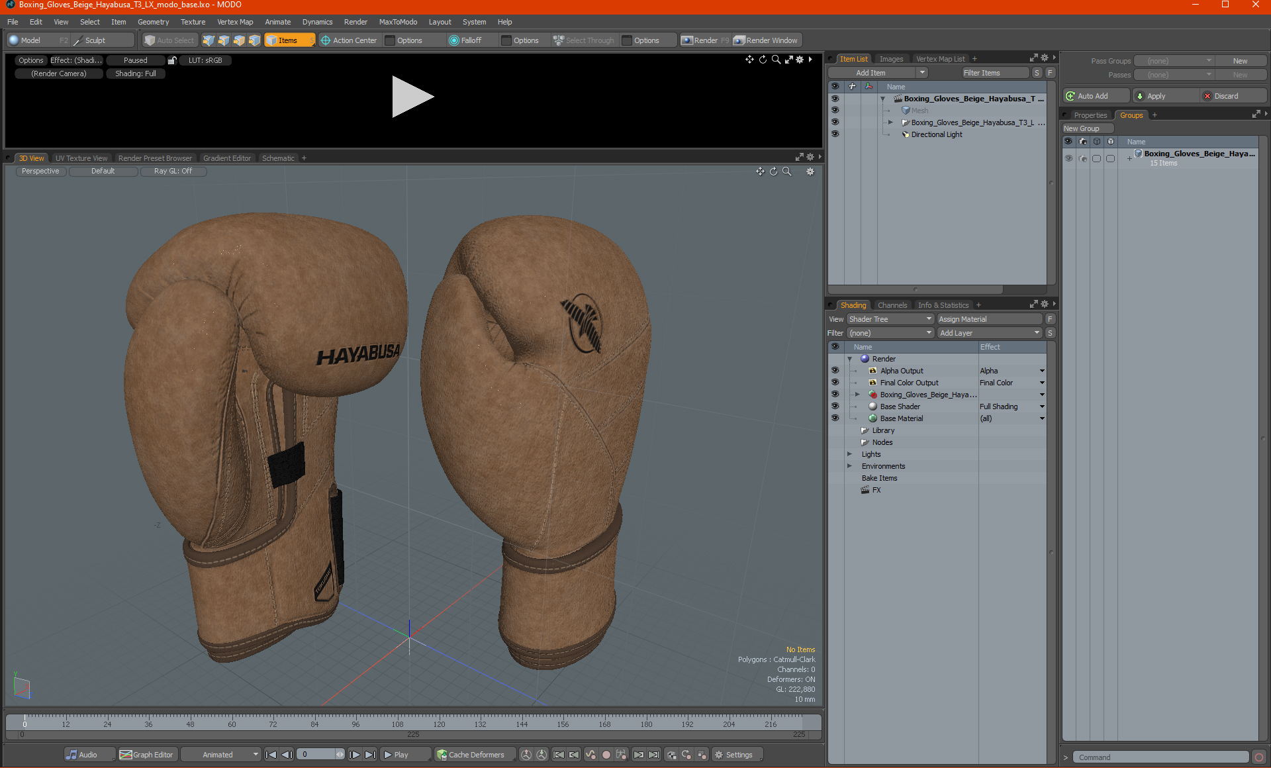Open Action Center tool
The height and width of the screenshot is (768, 1271).
(349, 40)
